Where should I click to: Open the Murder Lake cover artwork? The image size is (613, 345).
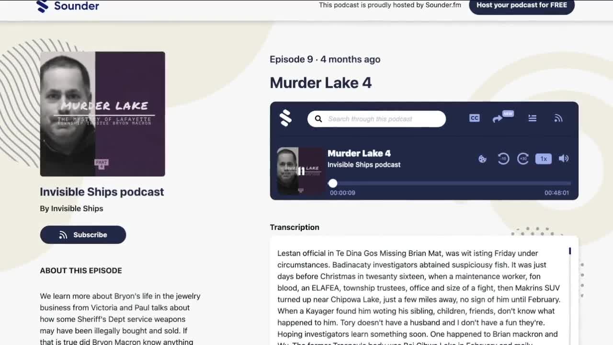pyautogui.click(x=102, y=114)
